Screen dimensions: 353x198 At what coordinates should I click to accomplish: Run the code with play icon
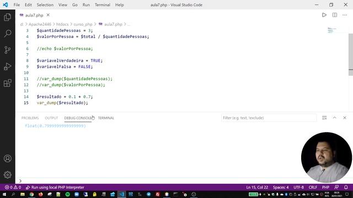pos(324,15)
